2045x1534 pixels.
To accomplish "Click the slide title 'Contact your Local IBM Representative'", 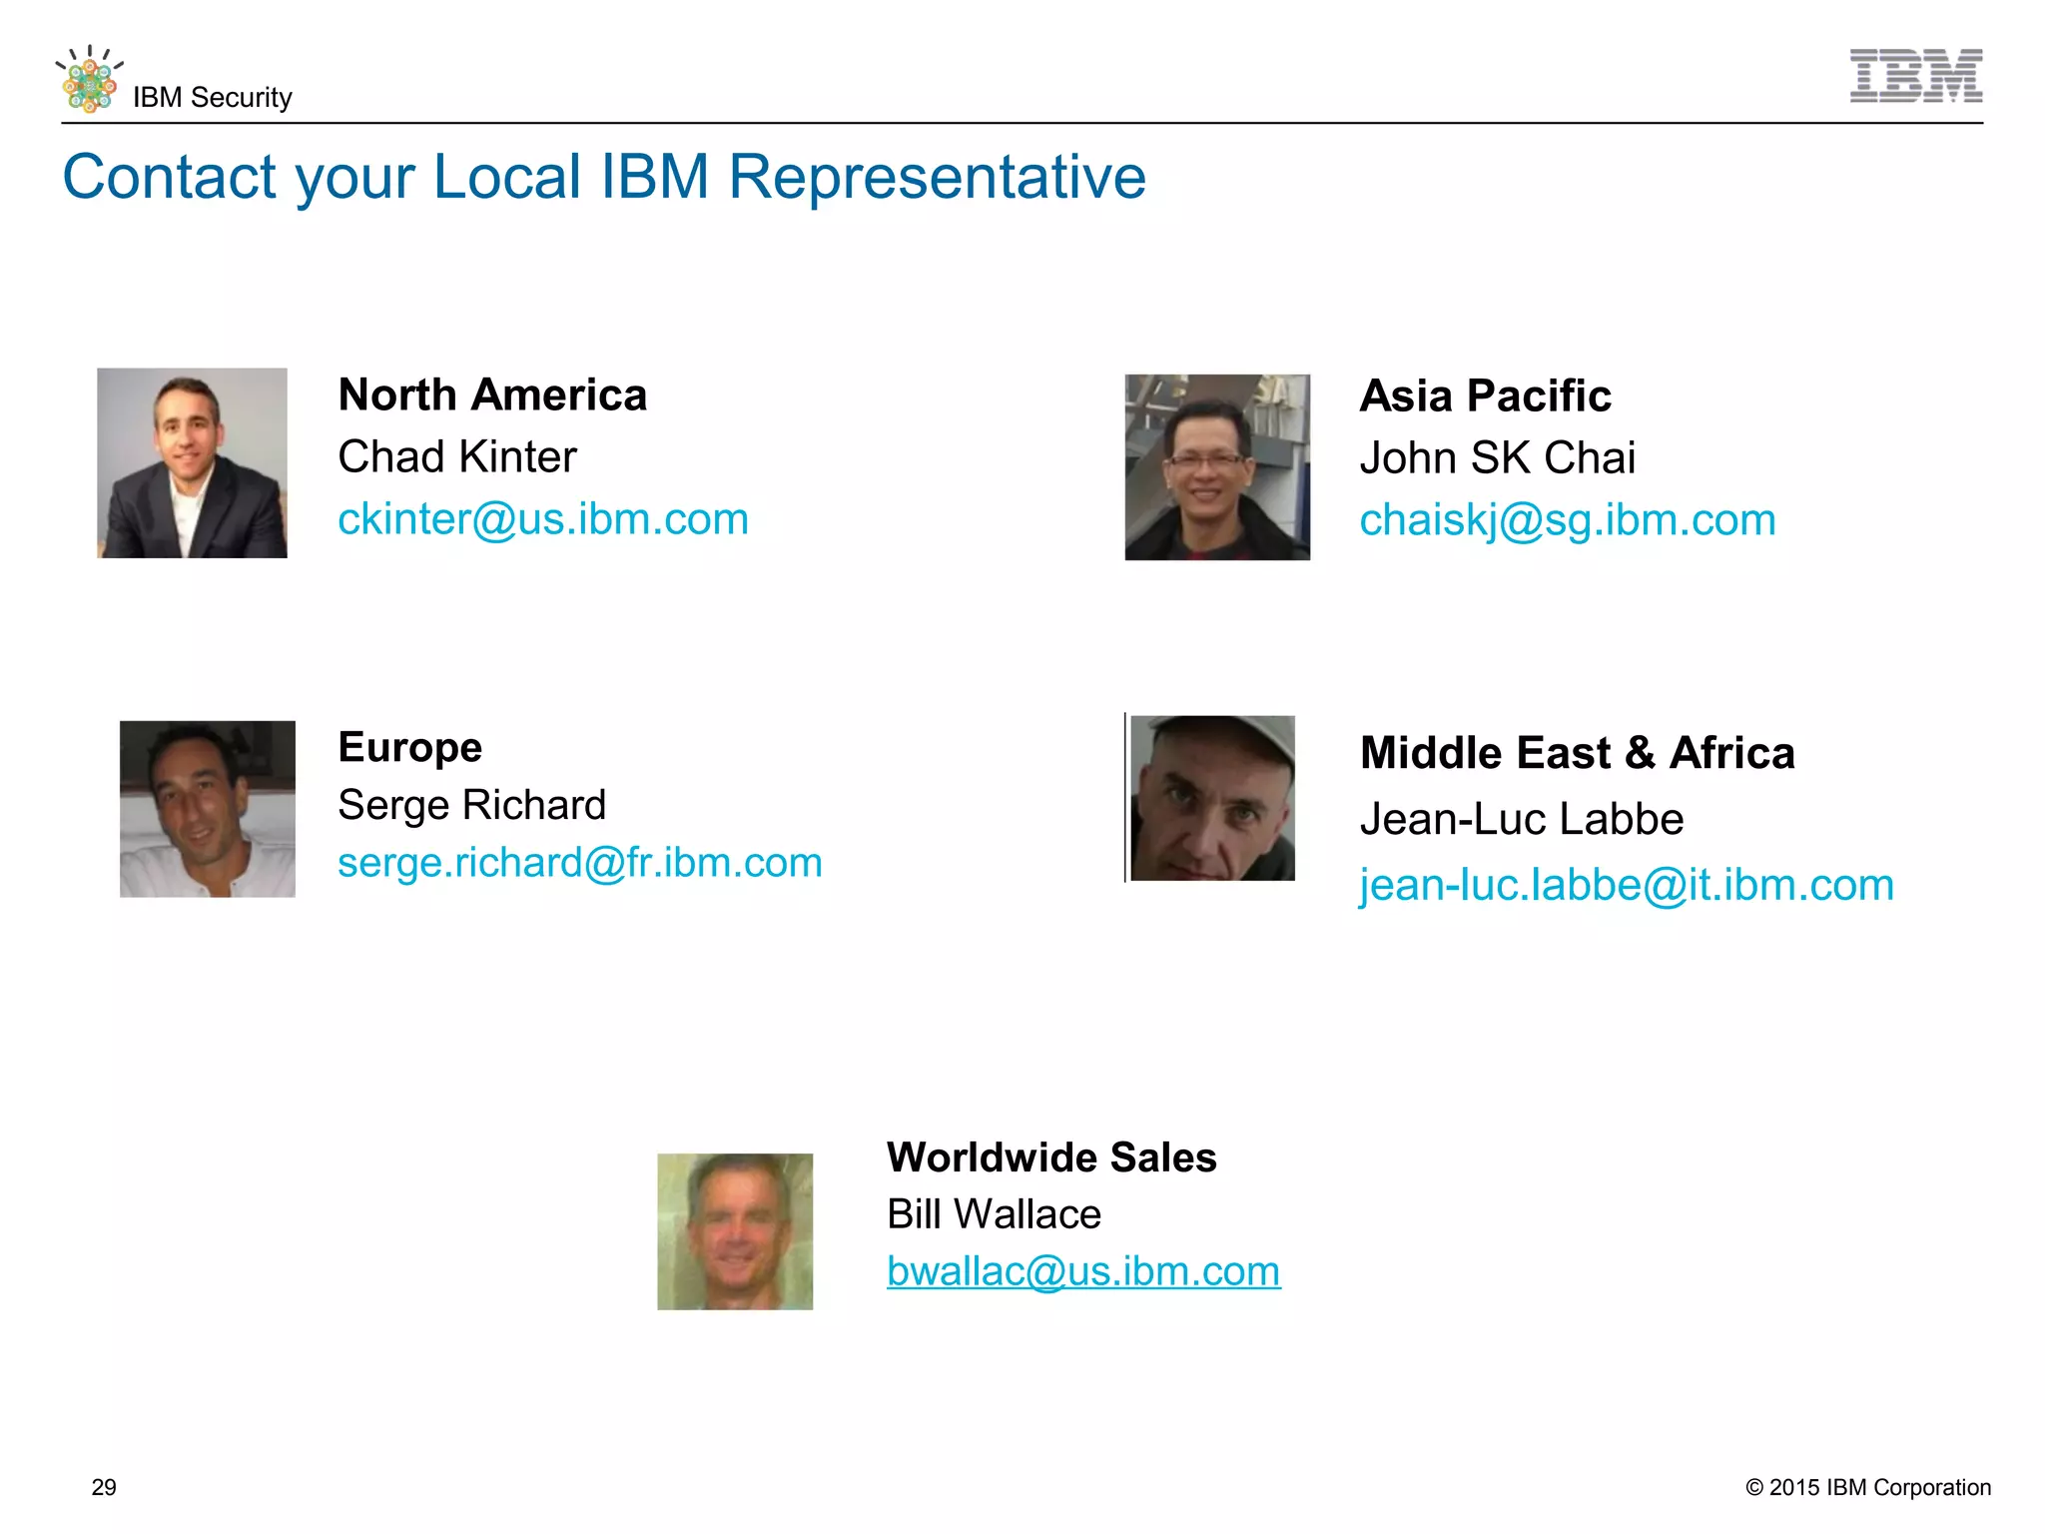I will point(604,178).
